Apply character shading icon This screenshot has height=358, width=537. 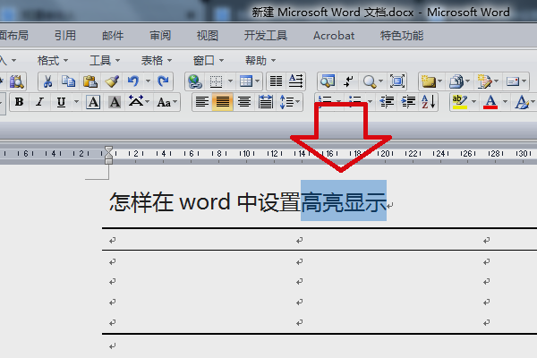(x=115, y=102)
